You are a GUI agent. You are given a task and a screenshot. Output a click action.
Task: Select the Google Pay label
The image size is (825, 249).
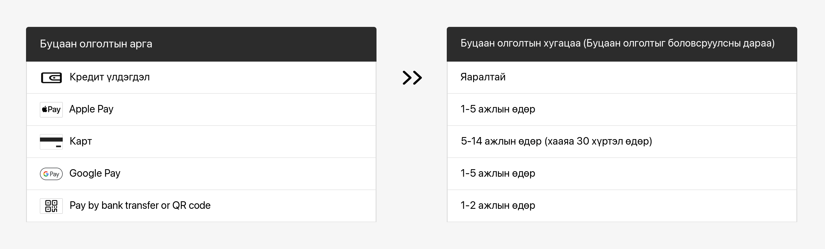pos(95,173)
